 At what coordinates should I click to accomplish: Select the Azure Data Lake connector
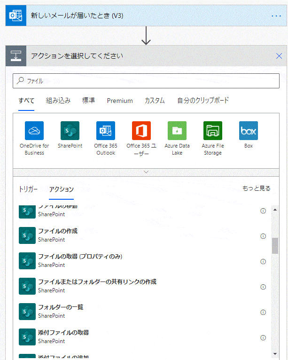[177, 131]
